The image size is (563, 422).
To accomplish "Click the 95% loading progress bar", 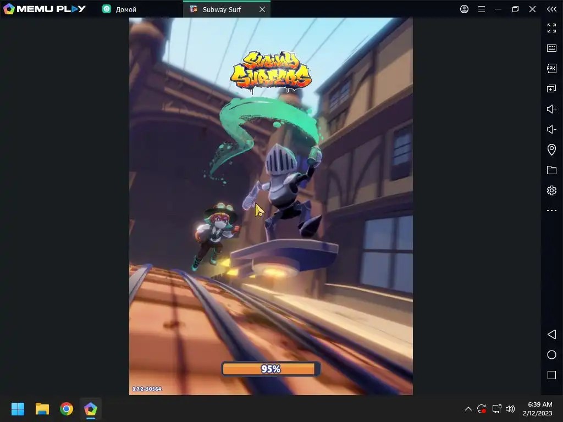I will pos(271,369).
